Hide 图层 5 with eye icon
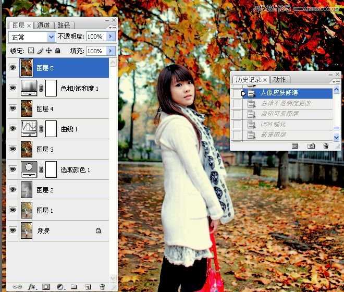The width and height of the screenshot is (344, 292). pyautogui.click(x=13, y=67)
